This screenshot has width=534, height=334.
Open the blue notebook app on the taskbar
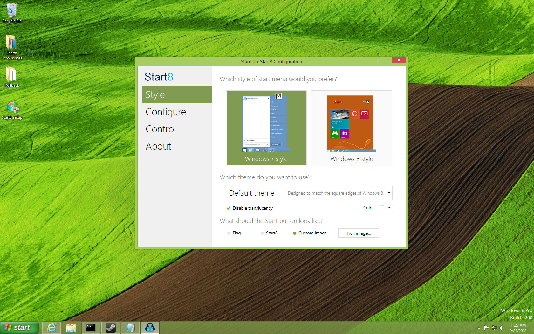130,328
